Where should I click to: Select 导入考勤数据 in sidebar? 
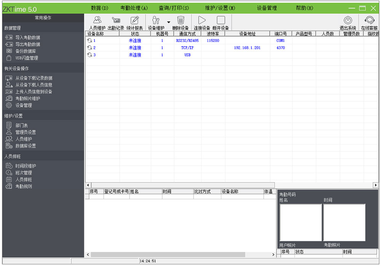point(28,37)
